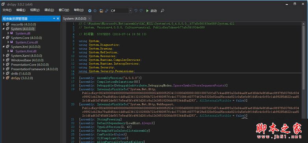
Task: Click the save all icon in toolbar
Action: (106, 11)
